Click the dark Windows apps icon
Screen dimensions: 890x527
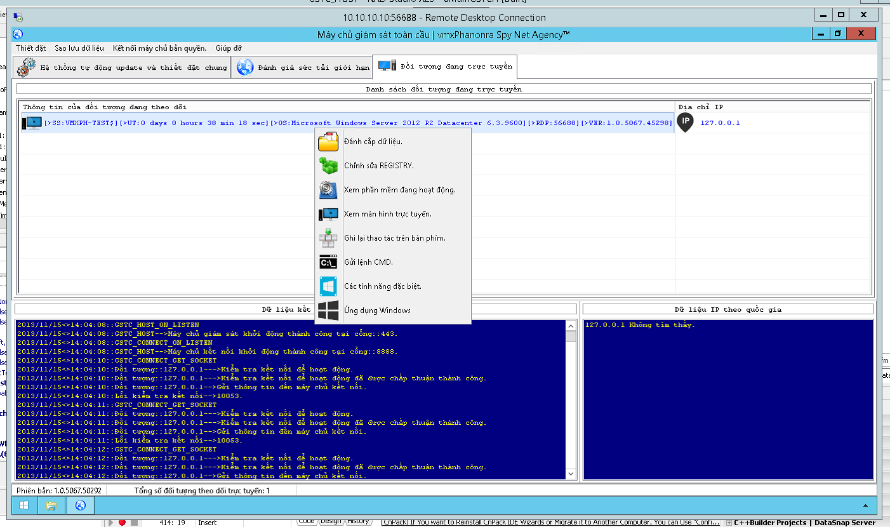point(328,310)
